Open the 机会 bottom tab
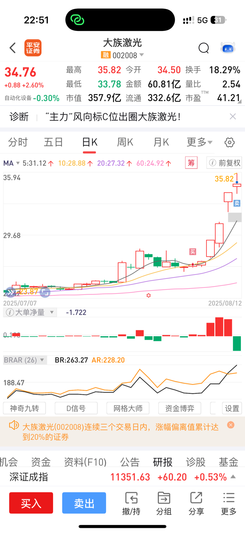 tap(9, 462)
